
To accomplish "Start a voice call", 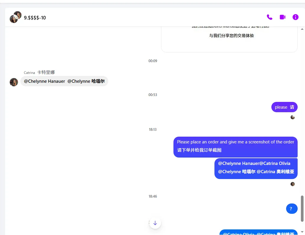I will click(269, 17).
